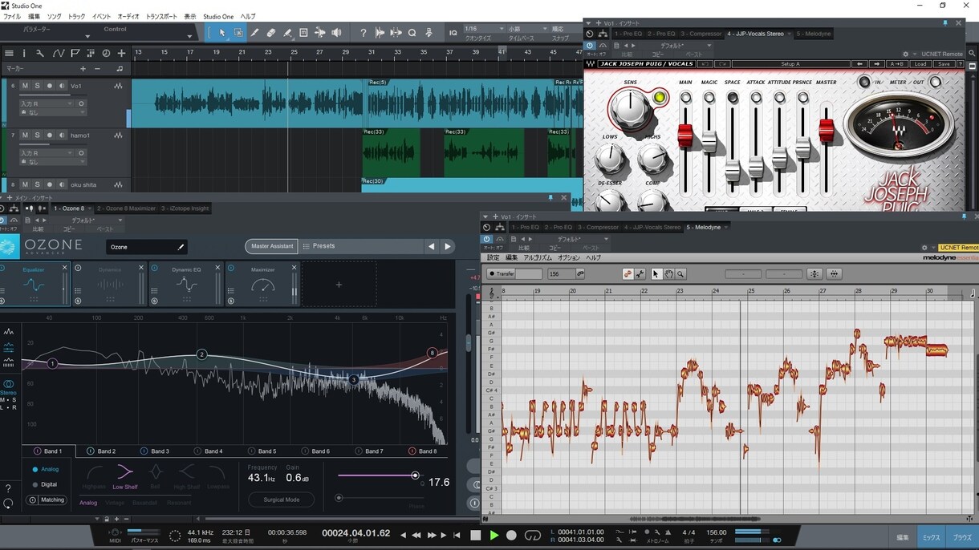Viewport: 979px width, 550px height.
Task: Click the question mark help icon in toolbar
Action: [x=363, y=33]
